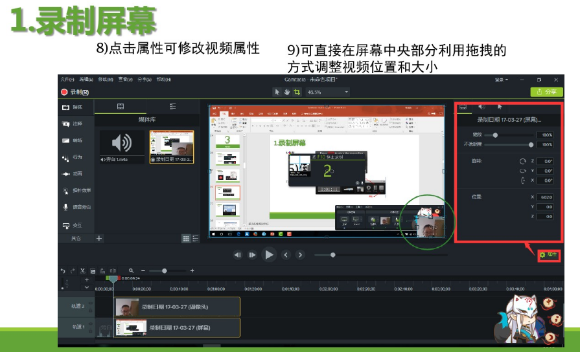
Task: Open the 修改 (Modify) menu
Action: (106, 80)
